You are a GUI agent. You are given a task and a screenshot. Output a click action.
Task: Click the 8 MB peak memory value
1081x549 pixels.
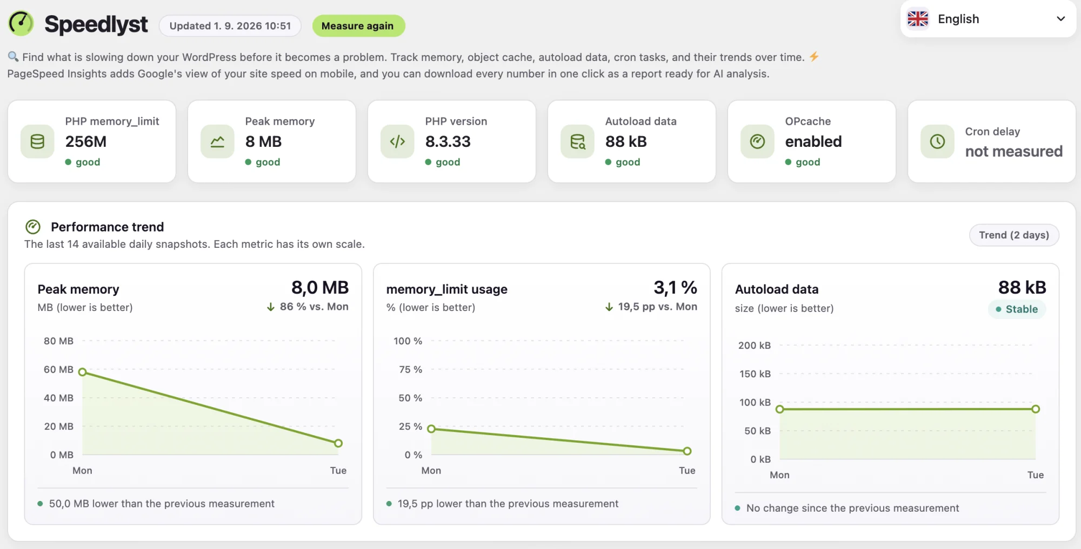point(263,141)
